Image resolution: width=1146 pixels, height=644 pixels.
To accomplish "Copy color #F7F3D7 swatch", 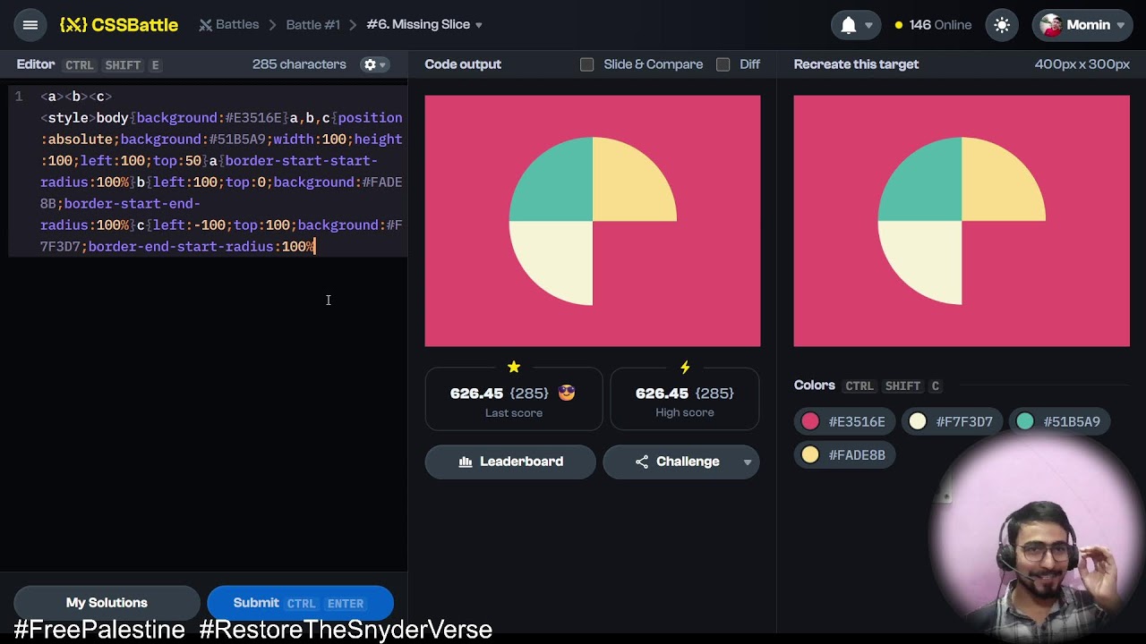I will point(952,421).
